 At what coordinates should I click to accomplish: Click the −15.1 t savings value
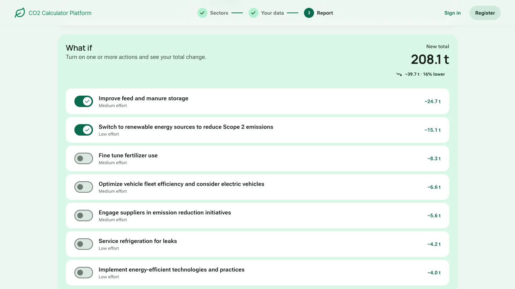[x=432, y=130]
